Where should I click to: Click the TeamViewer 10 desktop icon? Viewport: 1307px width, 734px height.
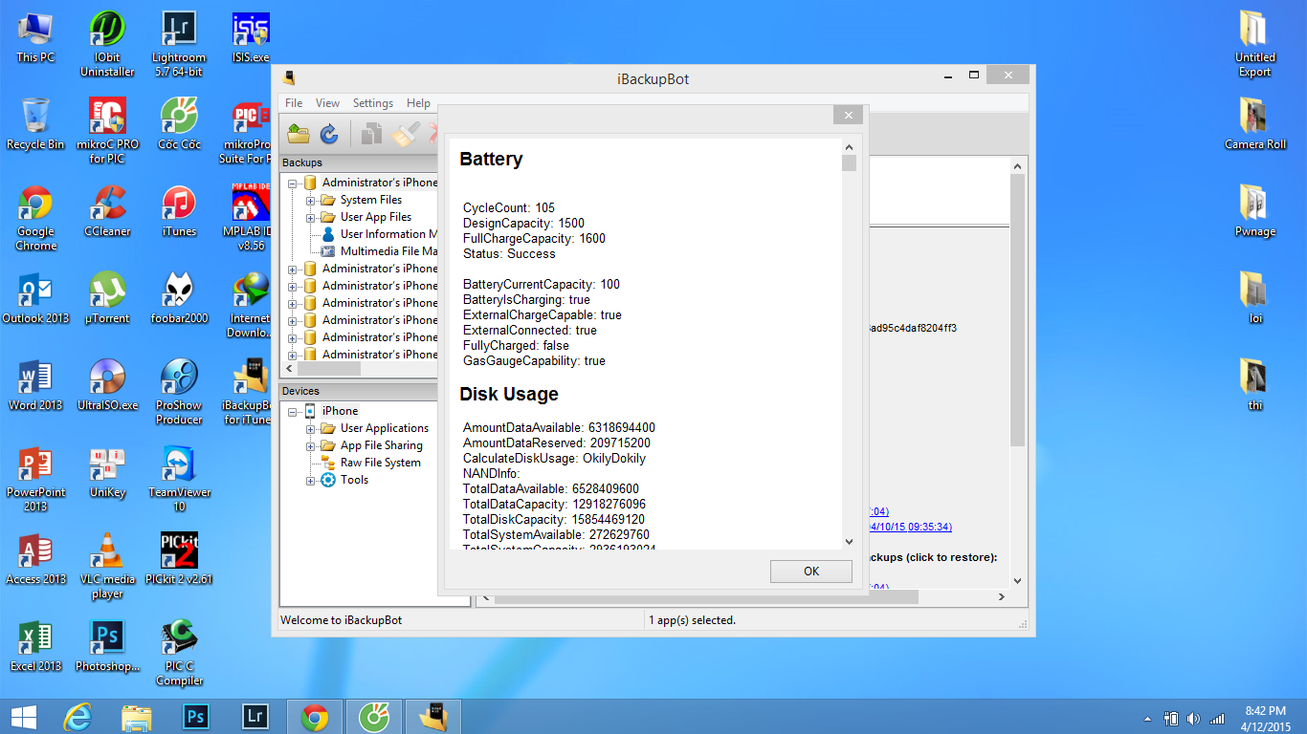(x=179, y=479)
